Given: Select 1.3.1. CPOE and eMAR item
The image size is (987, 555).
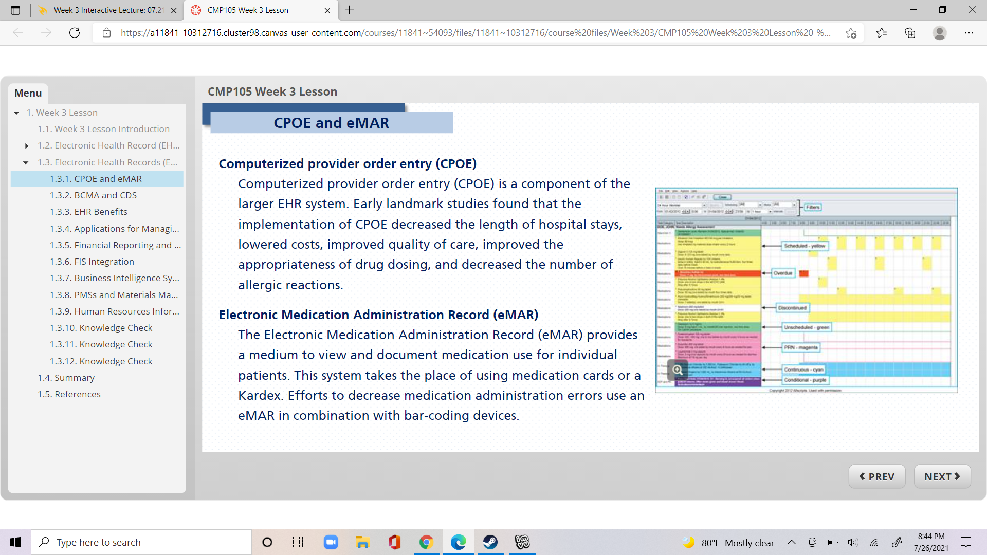Looking at the screenshot, I should (x=97, y=179).
